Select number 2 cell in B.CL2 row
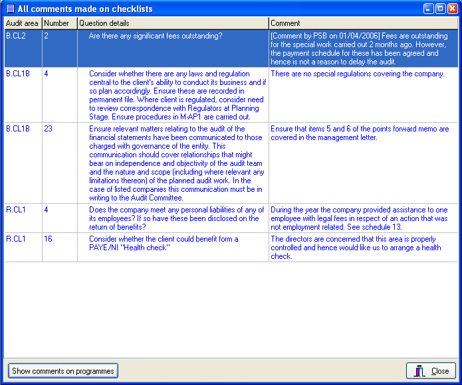462x385 pixels. pyautogui.click(x=60, y=48)
